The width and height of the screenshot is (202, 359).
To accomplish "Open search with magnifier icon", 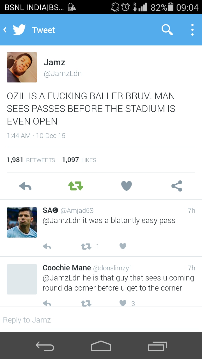I will click(167, 30).
